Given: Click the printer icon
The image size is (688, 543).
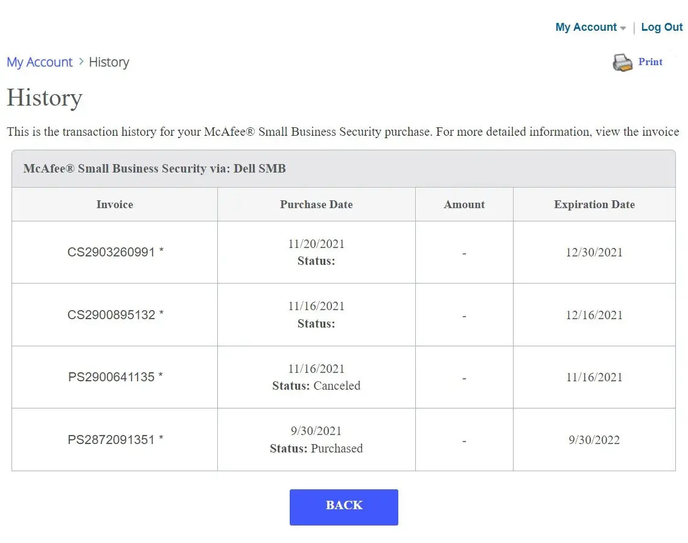Looking at the screenshot, I should tap(622, 62).
